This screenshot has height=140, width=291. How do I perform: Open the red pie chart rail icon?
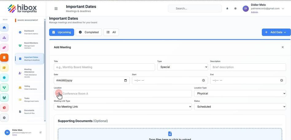(4, 108)
